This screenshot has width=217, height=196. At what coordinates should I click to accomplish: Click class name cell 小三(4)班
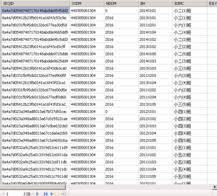tap(190, 83)
